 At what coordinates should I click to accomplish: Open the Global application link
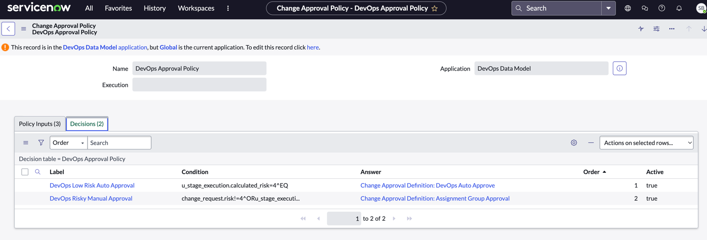[168, 47]
